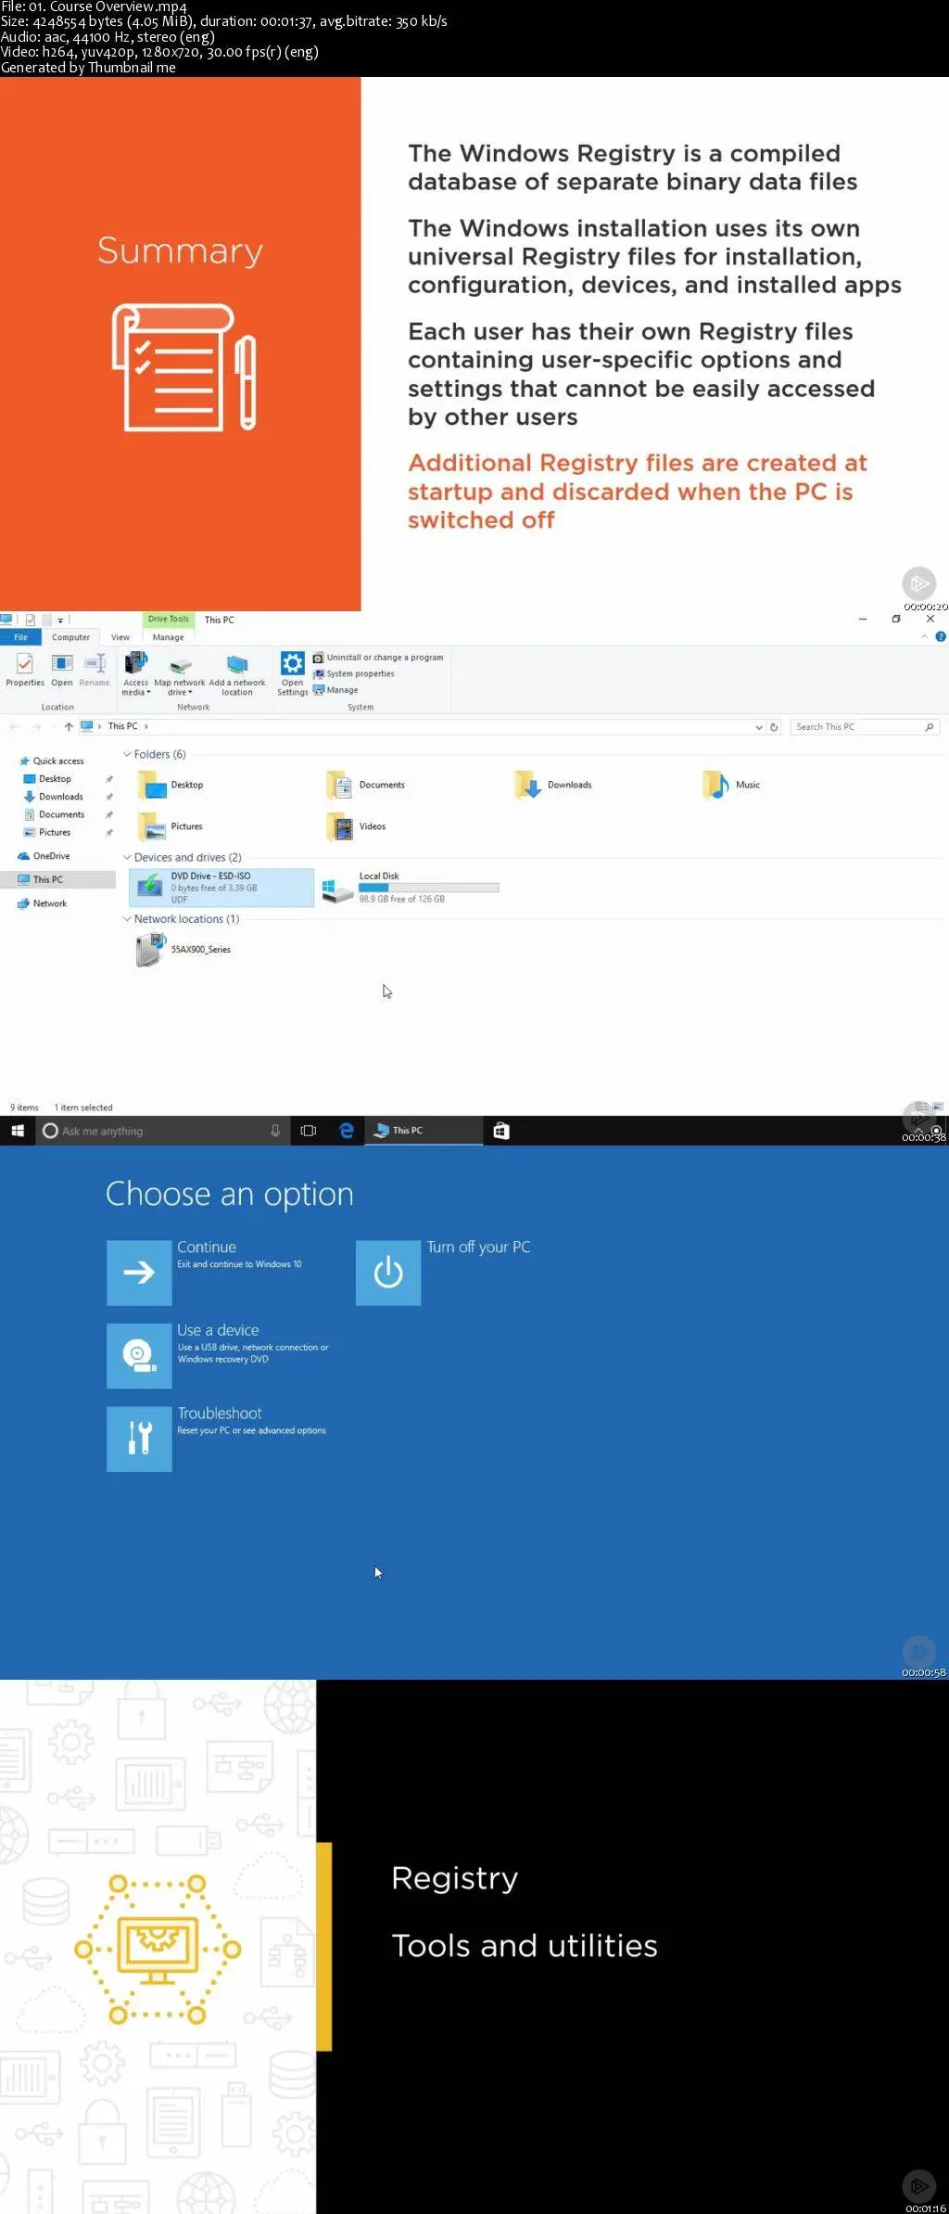
Task: Open the File tab
Action: point(20,637)
